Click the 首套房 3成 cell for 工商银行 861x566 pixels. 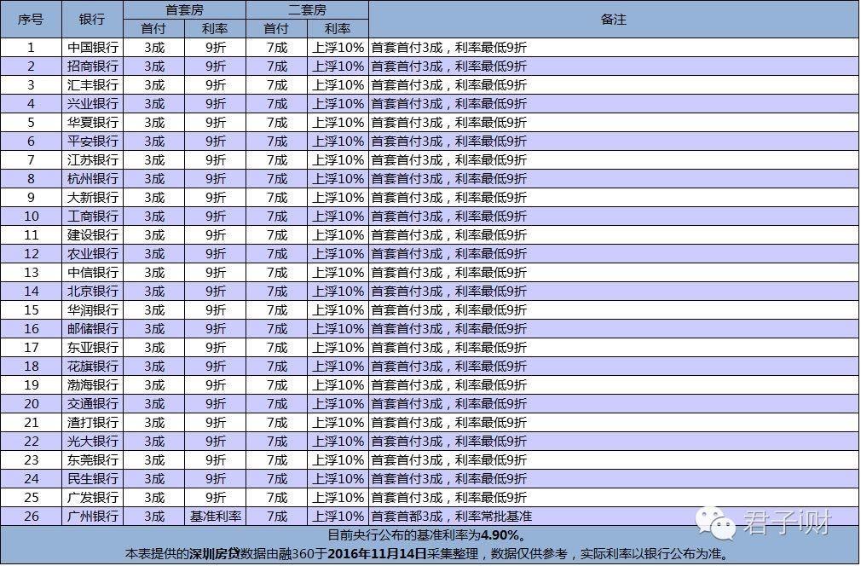pyautogui.click(x=153, y=217)
